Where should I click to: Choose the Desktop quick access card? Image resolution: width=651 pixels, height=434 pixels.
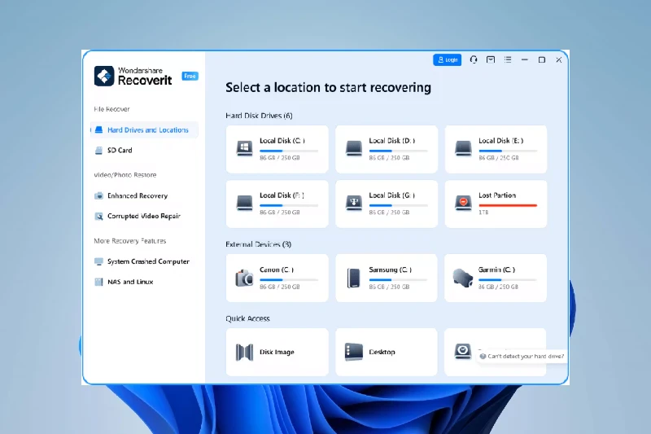pos(387,352)
